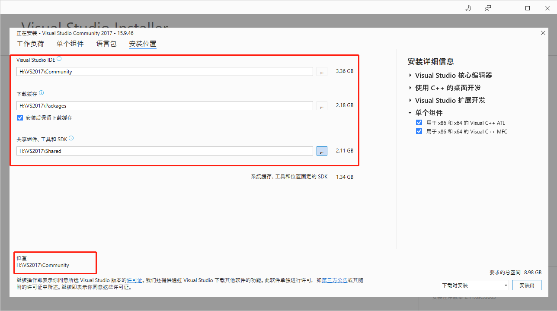Screen dimensions: 557x311
Task: Open feedback using the person-with-speech-bubble icon
Action: point(488,8)
